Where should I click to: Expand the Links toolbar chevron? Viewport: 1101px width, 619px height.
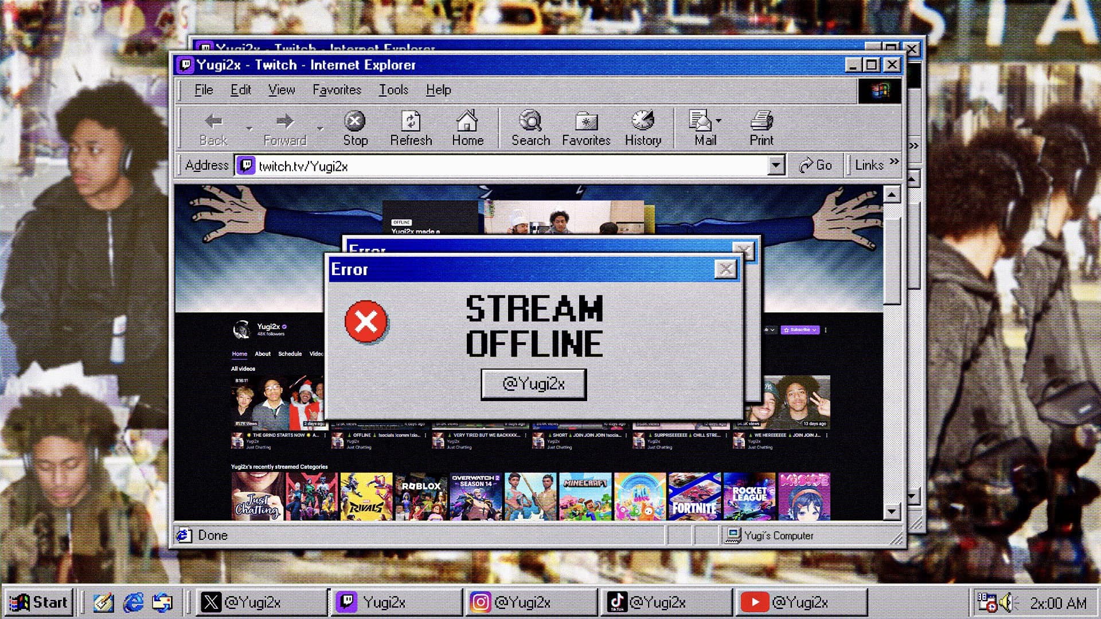894,162
